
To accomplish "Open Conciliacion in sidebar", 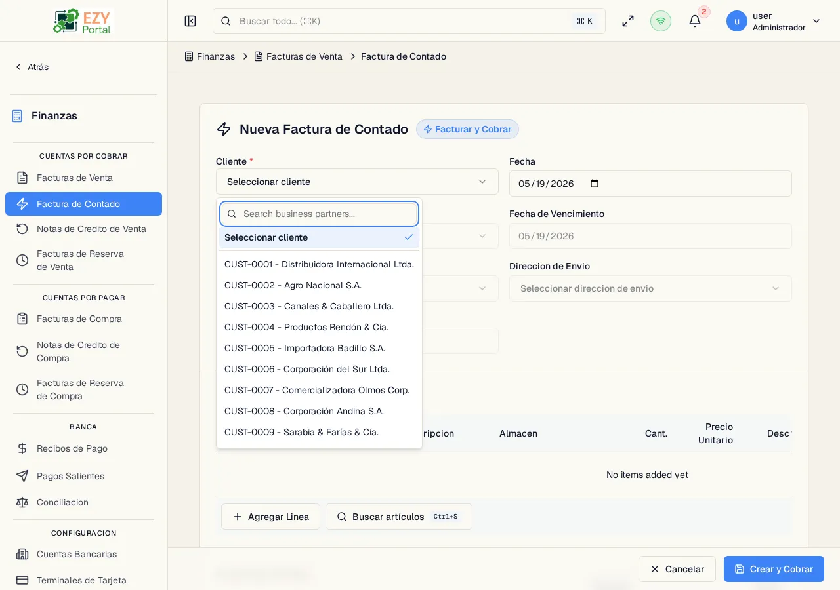I will [x=83, y=502].
